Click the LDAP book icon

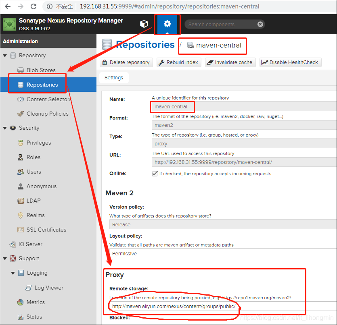click(x=21, y=201)
